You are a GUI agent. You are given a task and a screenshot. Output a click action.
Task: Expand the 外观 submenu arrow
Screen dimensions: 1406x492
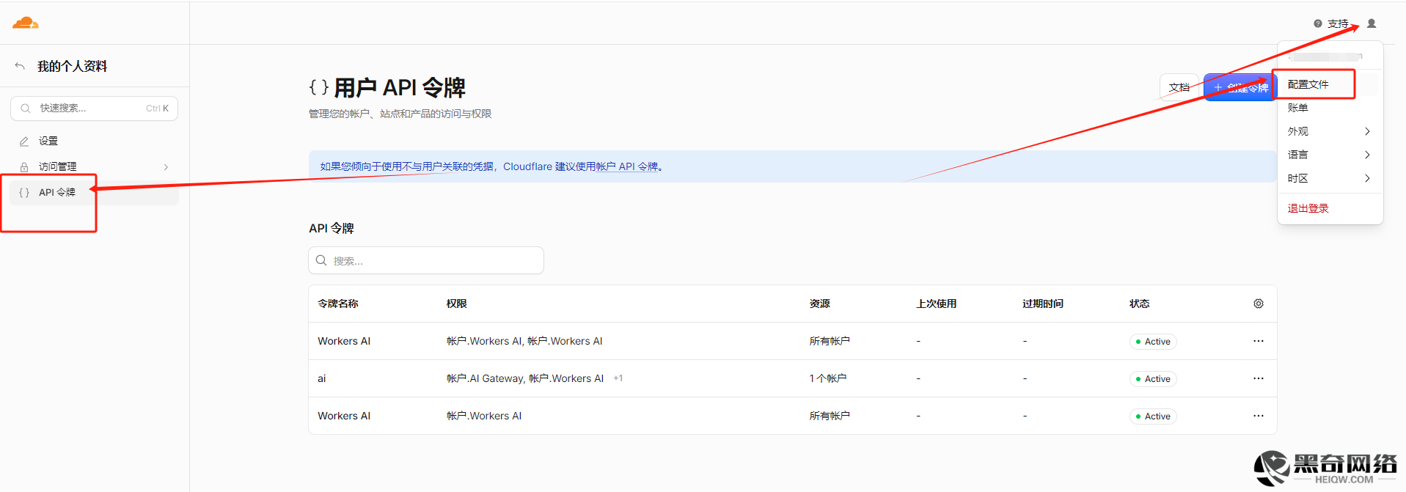pos(1367,131)
